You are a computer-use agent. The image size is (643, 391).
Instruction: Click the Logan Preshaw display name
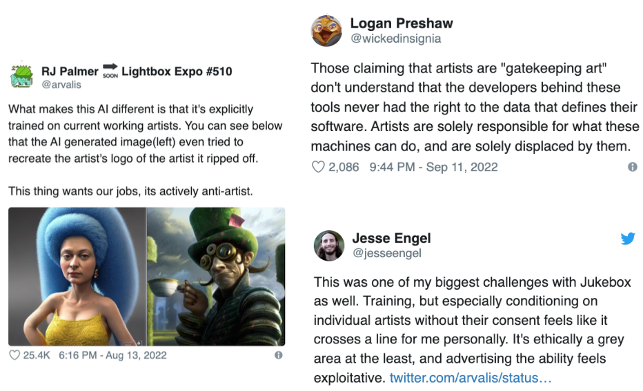[402, 23]
